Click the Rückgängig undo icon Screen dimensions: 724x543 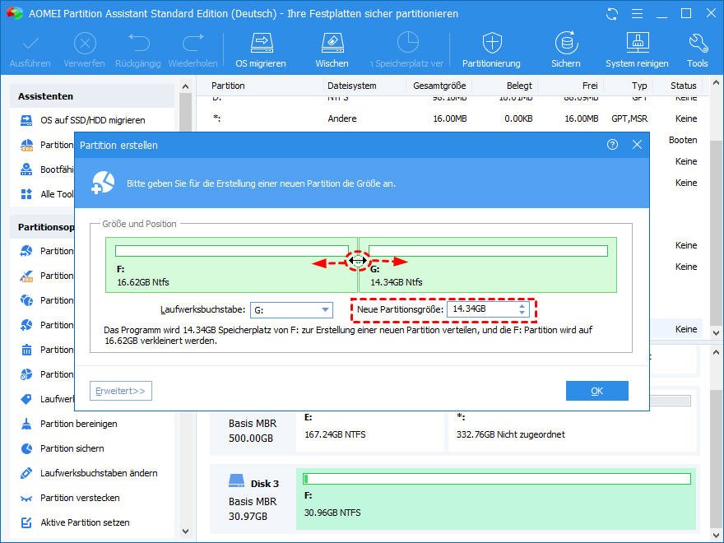click(138, 44)
